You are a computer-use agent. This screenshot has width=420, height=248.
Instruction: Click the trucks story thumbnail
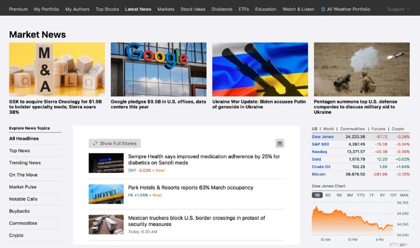(x=106, y=224)
